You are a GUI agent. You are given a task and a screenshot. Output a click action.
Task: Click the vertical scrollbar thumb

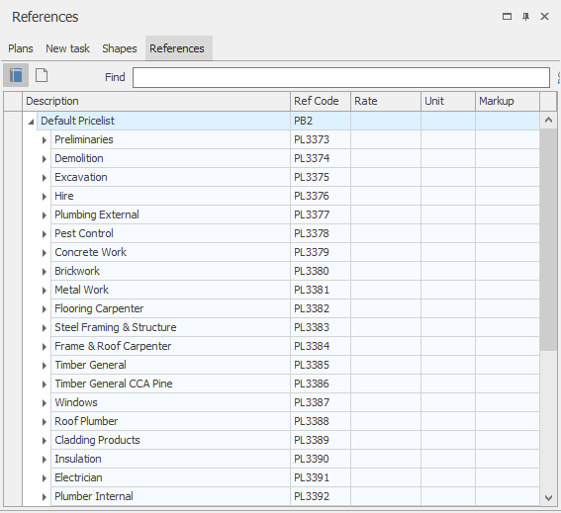(548, 240)
